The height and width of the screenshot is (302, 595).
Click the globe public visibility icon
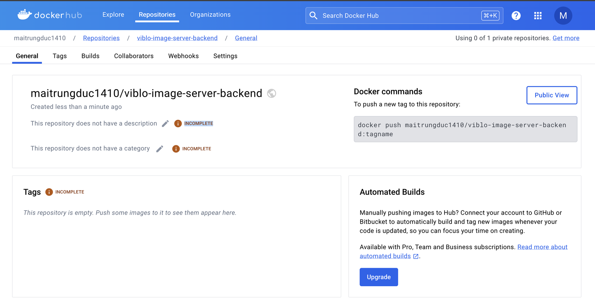(x=272, y=93)
